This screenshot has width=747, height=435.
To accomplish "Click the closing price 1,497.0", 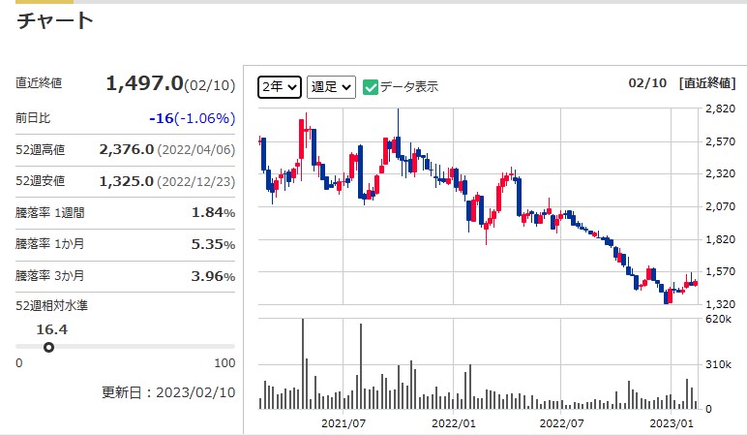I will point(144,83).
